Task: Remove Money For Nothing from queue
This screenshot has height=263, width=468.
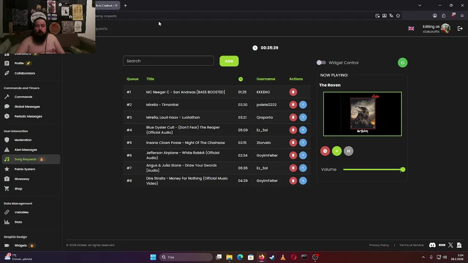Action: click(x=293, y=181)
